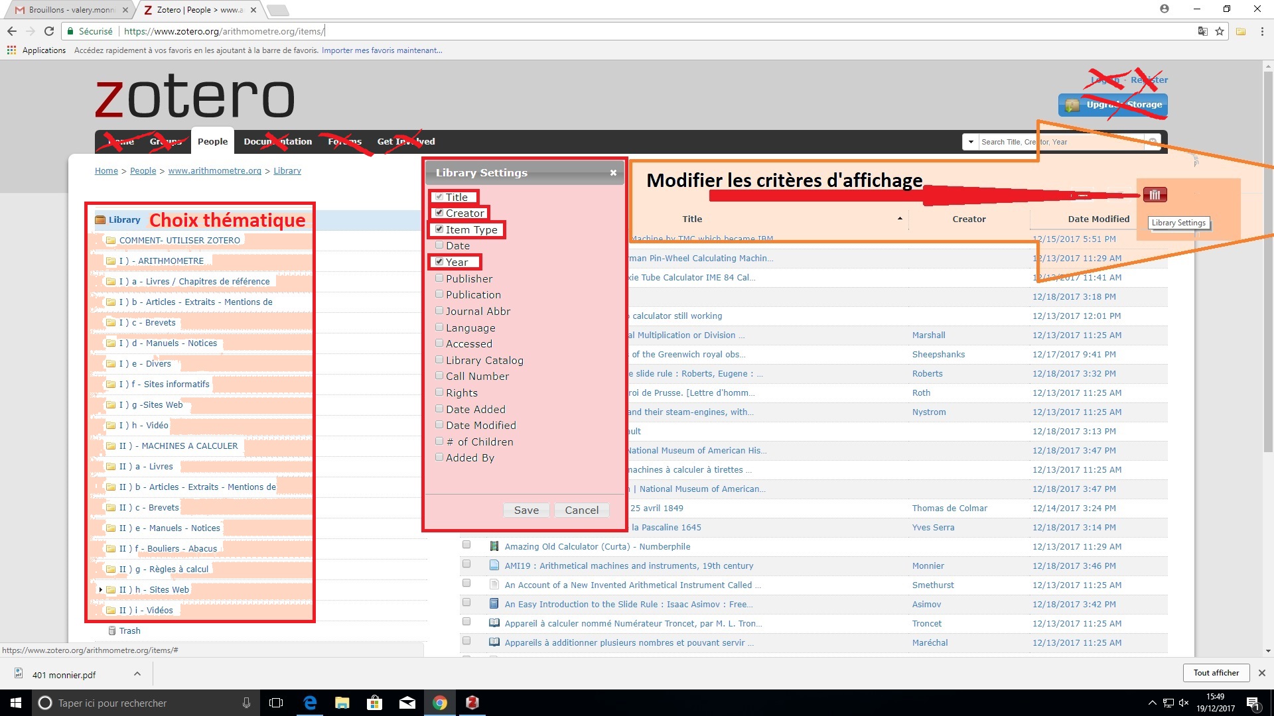Open the Documentation tab
This screenshot has height=716, width=1274.
pyautogui.click(x=277, y=141)
